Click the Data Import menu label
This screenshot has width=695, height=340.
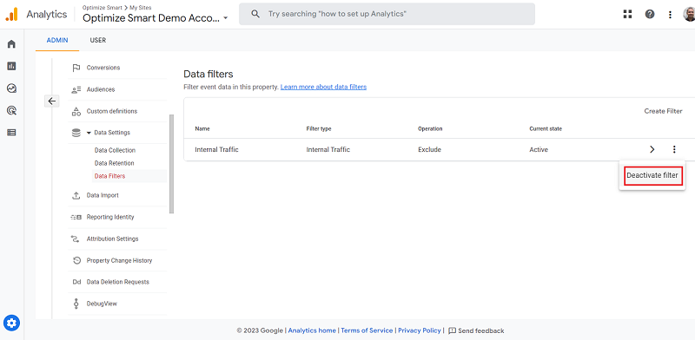(x=103, y=195)
